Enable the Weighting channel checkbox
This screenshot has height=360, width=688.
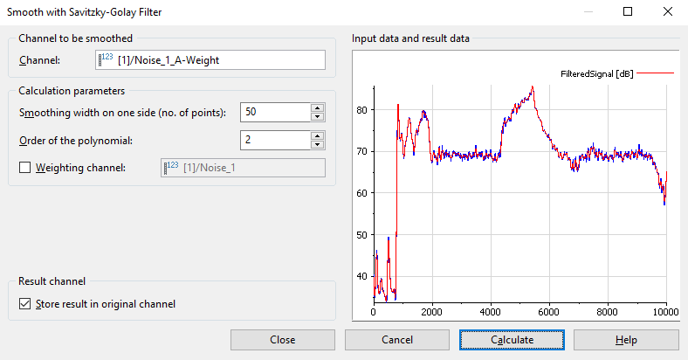[x=24, y=168]
